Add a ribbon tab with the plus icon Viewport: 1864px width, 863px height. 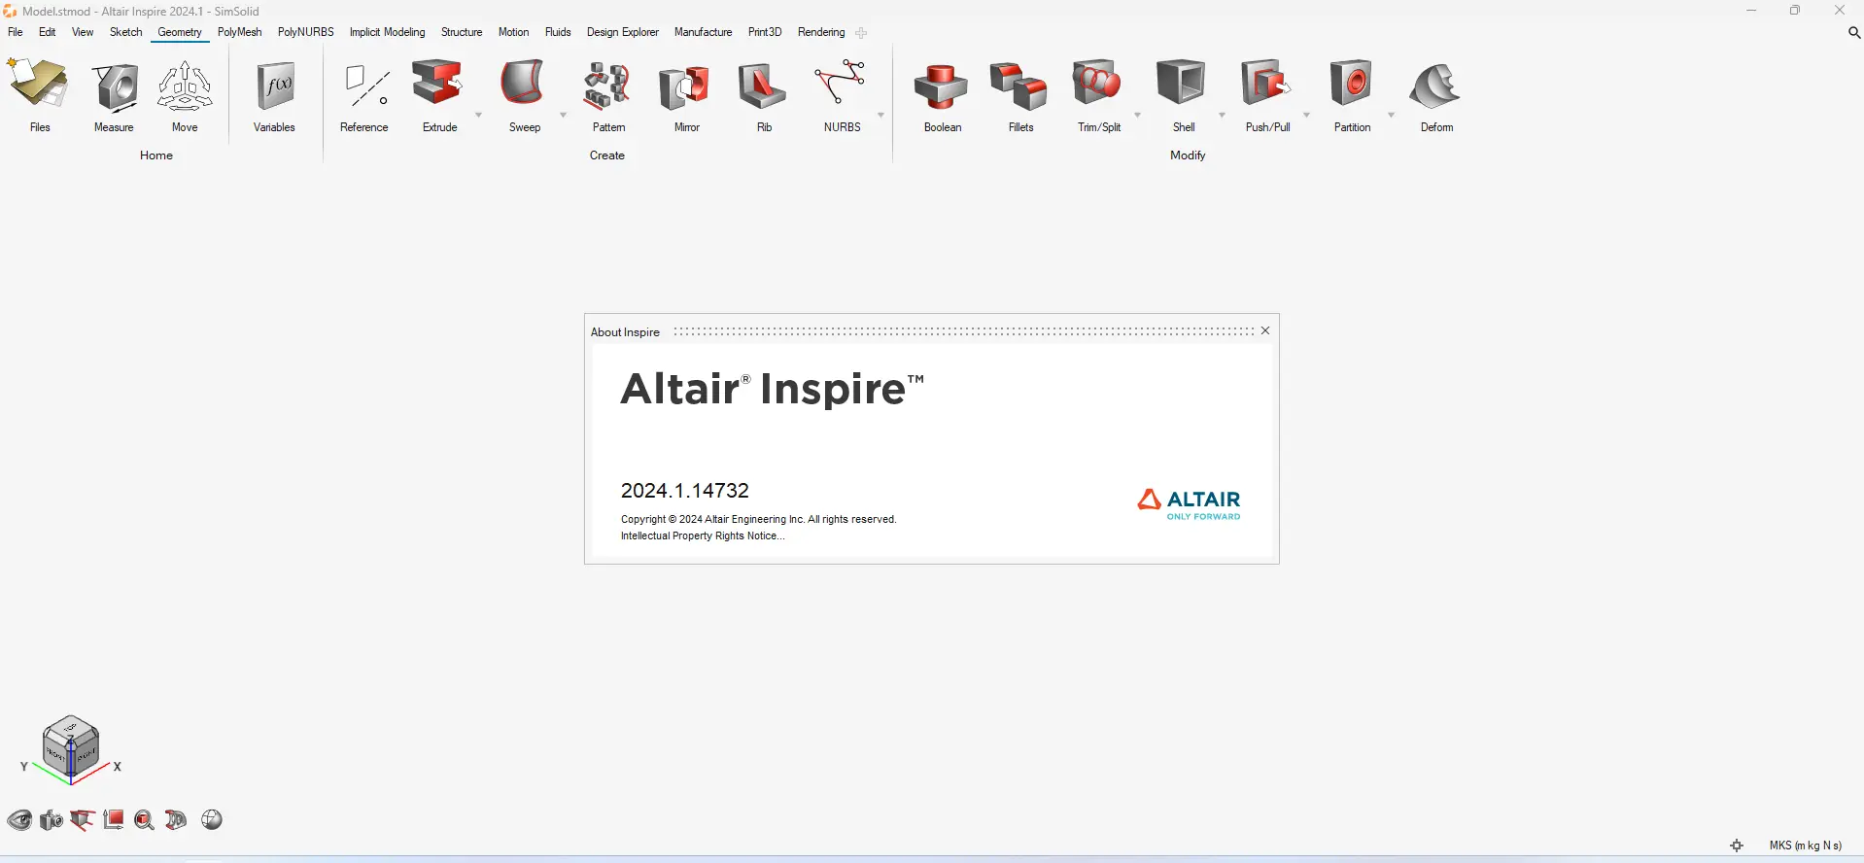pyautogui.click(x=861, y=33)
